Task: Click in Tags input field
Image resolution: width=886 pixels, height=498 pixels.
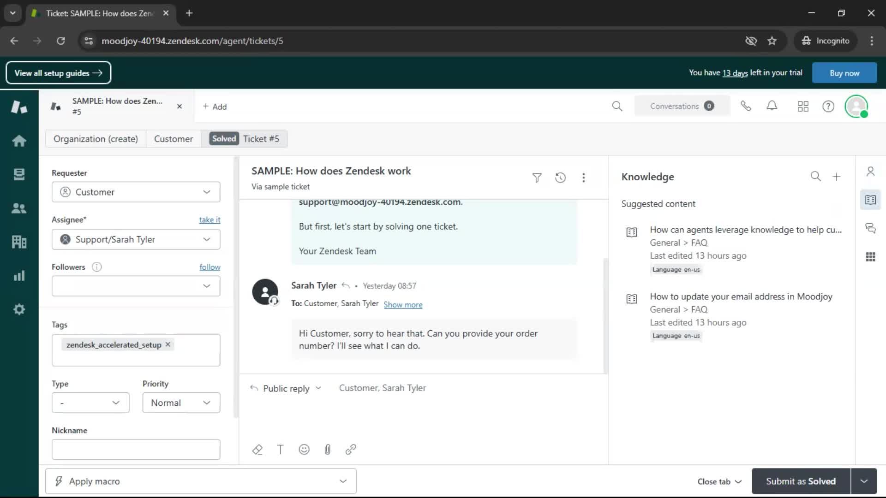Action: 136,350
